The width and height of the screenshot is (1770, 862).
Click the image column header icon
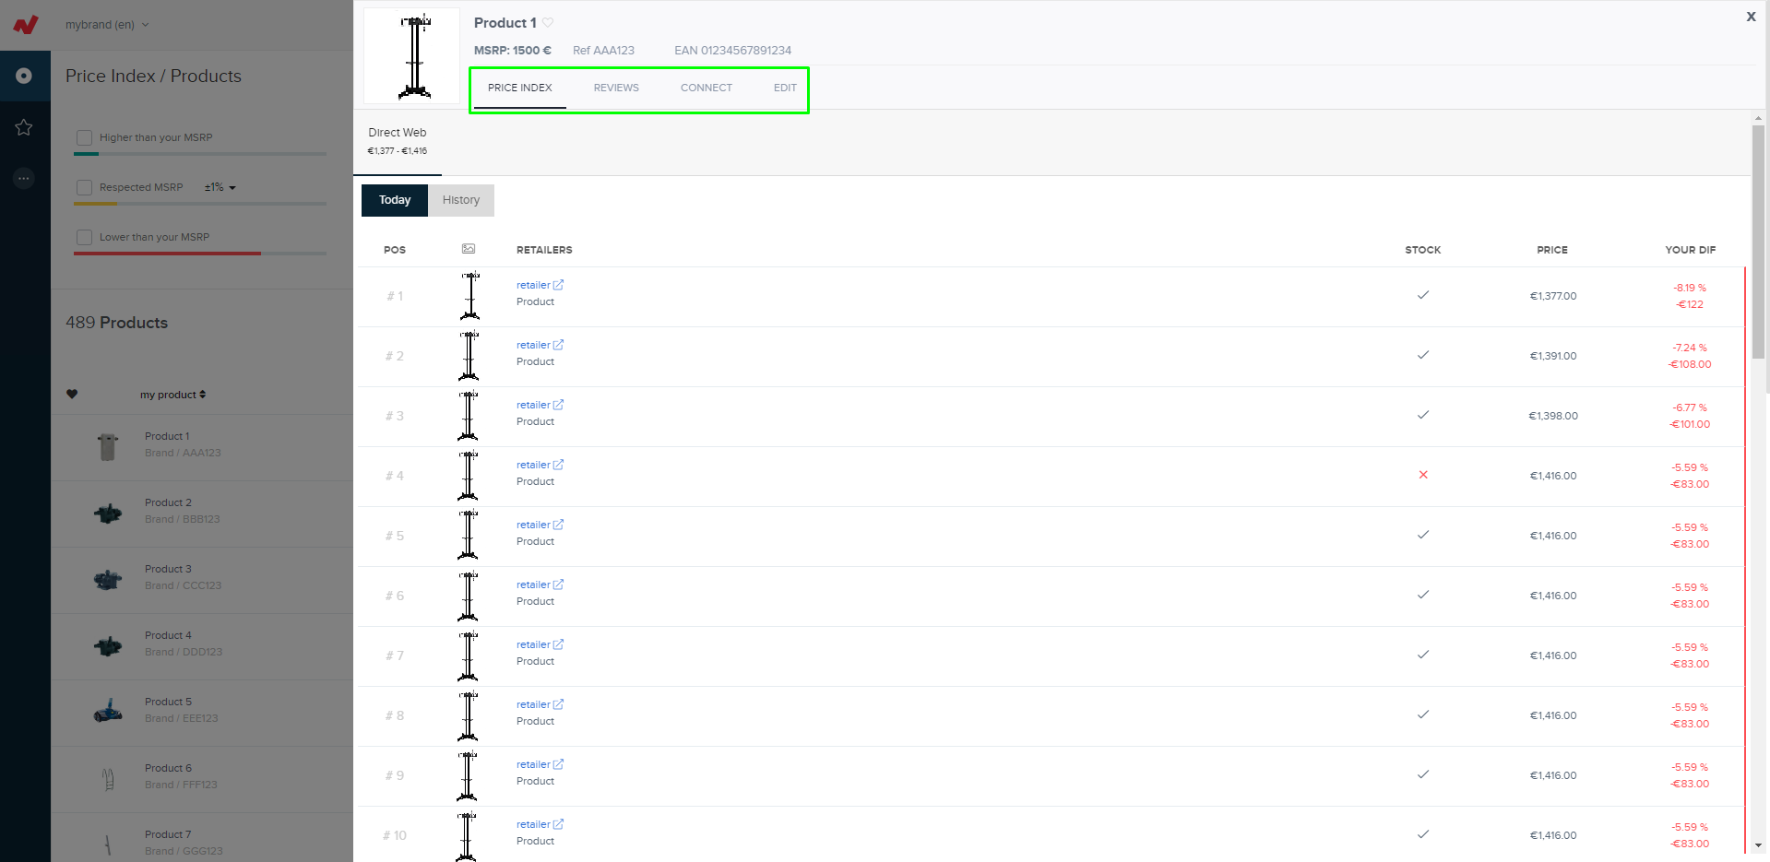tap(469, 249)
